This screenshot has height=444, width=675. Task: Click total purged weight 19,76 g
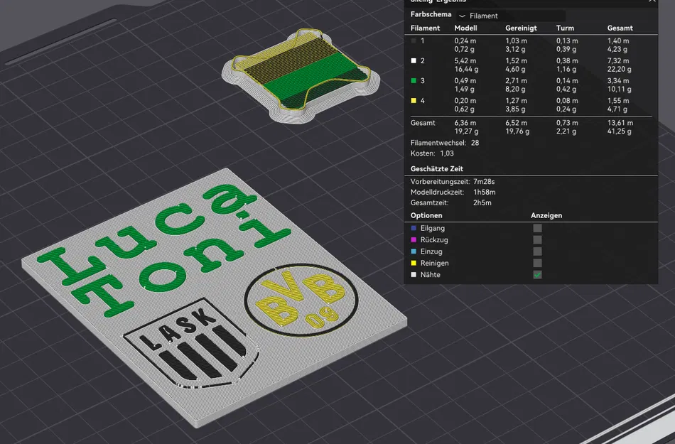[517, 131]
